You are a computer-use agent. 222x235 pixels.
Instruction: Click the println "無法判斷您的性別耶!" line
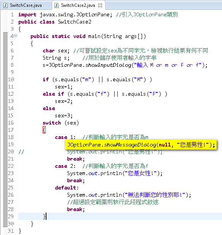coord(129,195)
